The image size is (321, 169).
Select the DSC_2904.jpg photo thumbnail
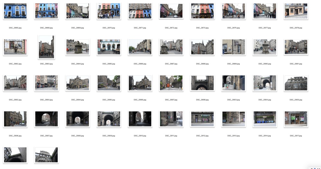click(265, 83)
